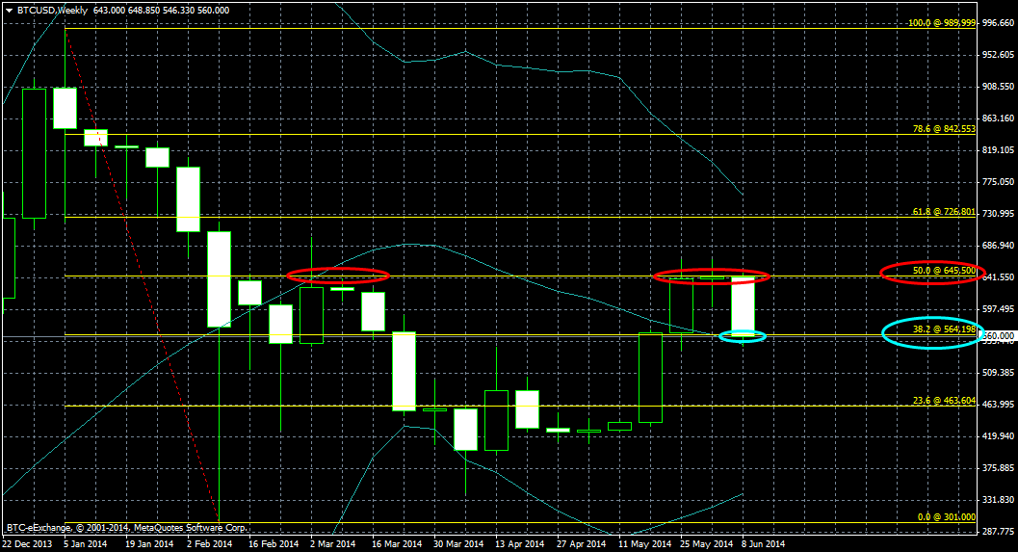
Task: Click the 0.0 @ 301.000 Fibonacci label
Action: point(946,517)
